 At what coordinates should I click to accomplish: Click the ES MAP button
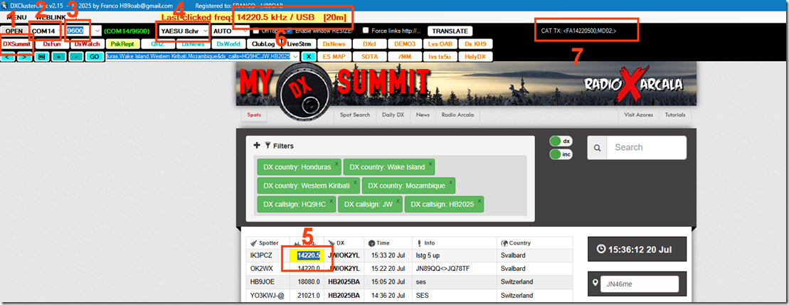point(334,57)
